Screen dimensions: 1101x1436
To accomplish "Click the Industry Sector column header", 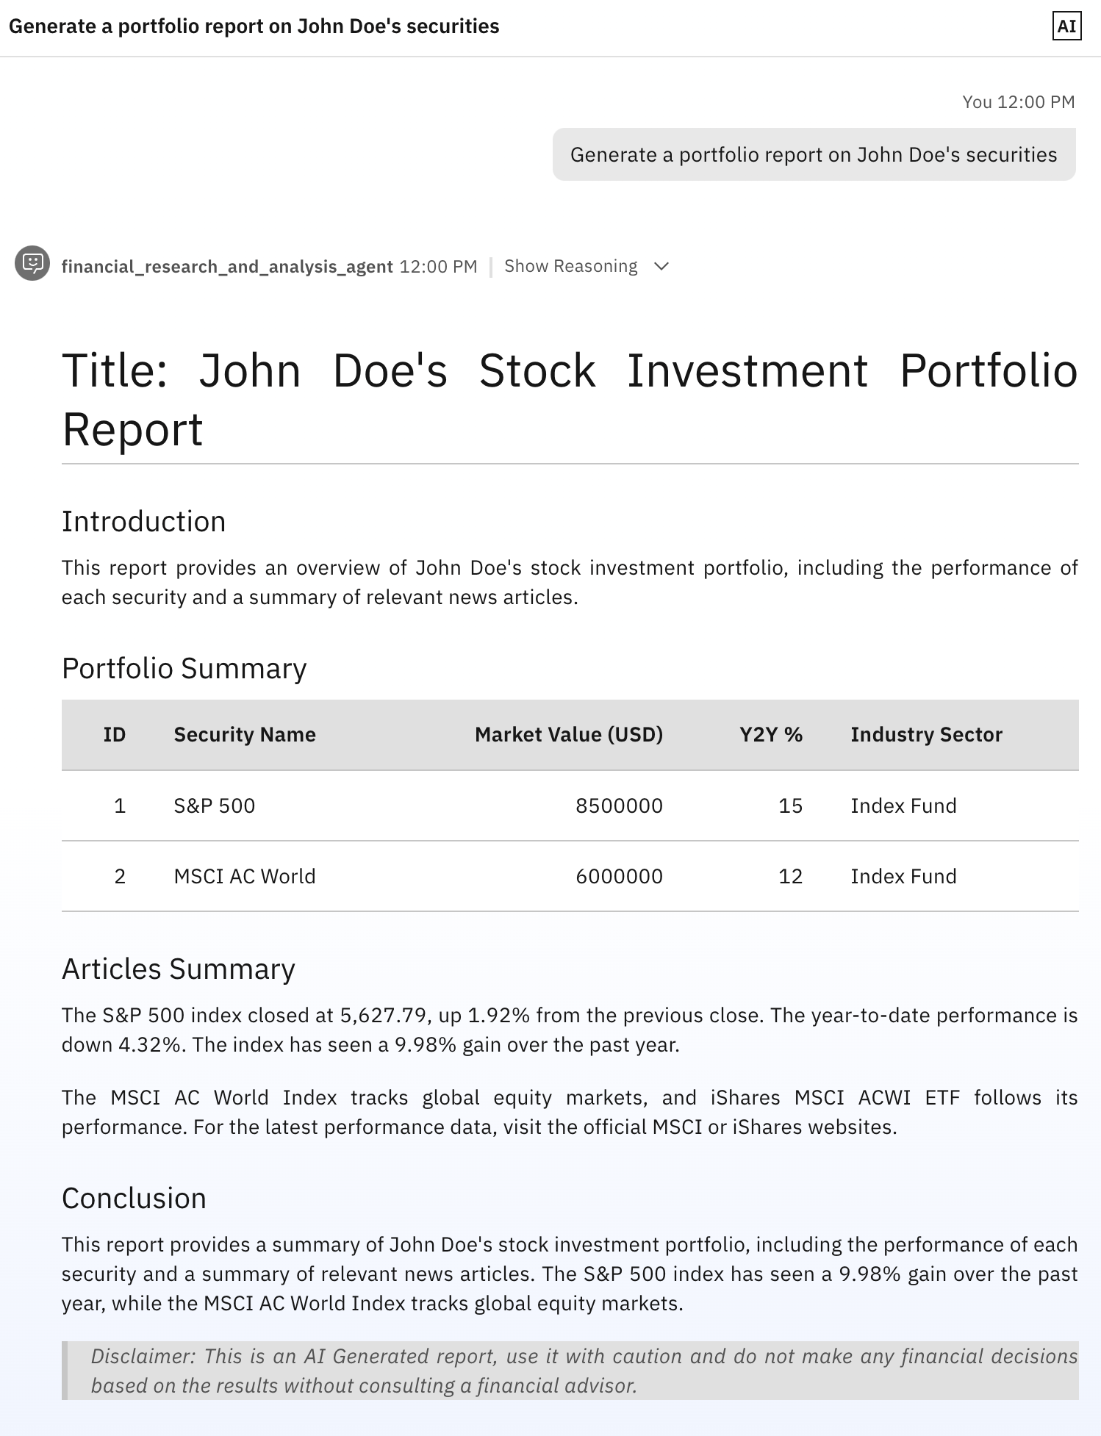I will 926,734.
